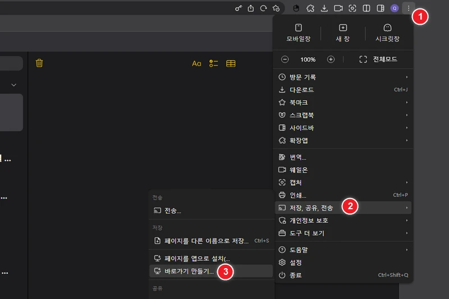Expand the 도구 더 보기 submenu

(x=343, y=233)
